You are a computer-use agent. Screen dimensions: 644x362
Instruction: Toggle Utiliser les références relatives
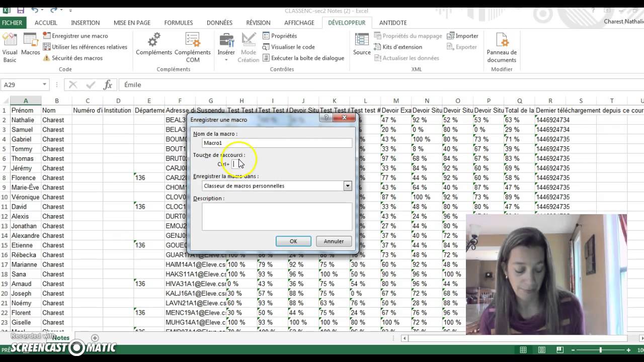coord(85,47)
